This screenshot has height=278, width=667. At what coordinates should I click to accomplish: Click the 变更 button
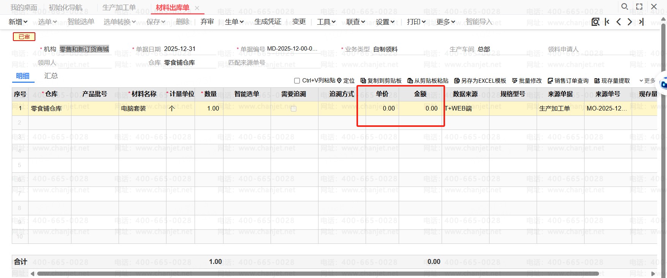coord(299,22)
